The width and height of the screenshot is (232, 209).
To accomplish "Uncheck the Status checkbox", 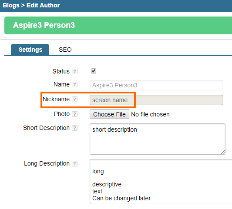I will click(x=94, y=71).
